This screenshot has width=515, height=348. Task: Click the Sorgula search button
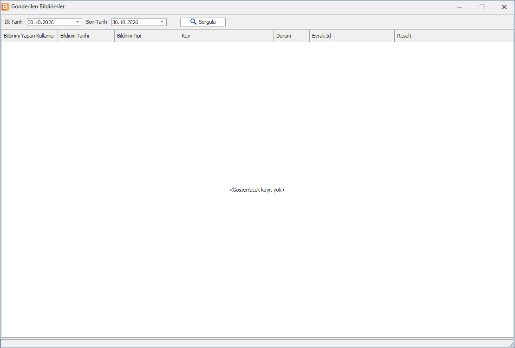[x=202, y=22]
